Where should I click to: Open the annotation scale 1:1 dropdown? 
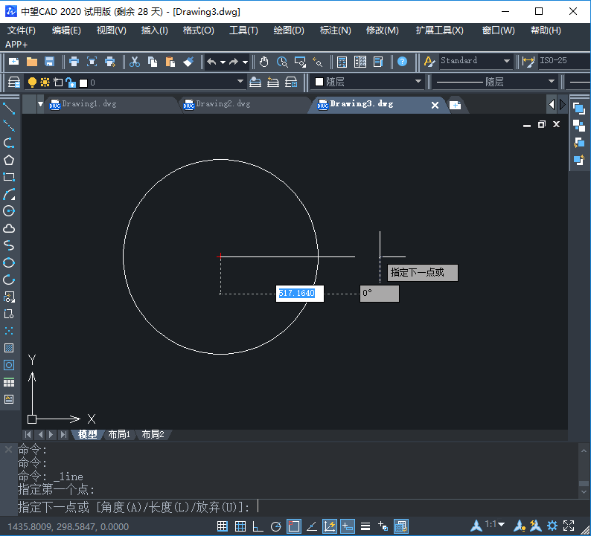tap(496, 526)
